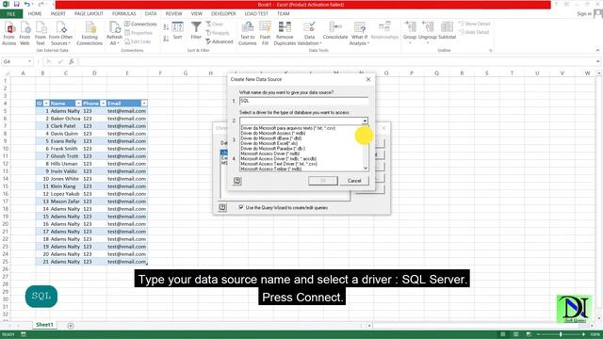Click help icon in Create New Data Source
Screen dimensions: 603x339
tap(237, 181)
